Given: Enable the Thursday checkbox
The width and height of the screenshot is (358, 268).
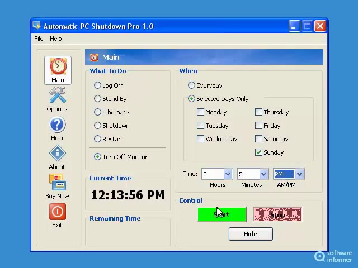Looking at the screenshot, I should 258,112.
